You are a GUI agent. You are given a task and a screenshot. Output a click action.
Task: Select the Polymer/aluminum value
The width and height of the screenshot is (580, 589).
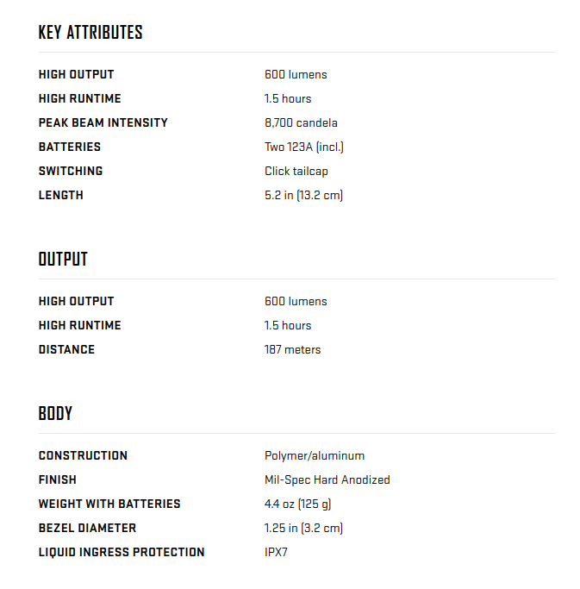(314, 456)
